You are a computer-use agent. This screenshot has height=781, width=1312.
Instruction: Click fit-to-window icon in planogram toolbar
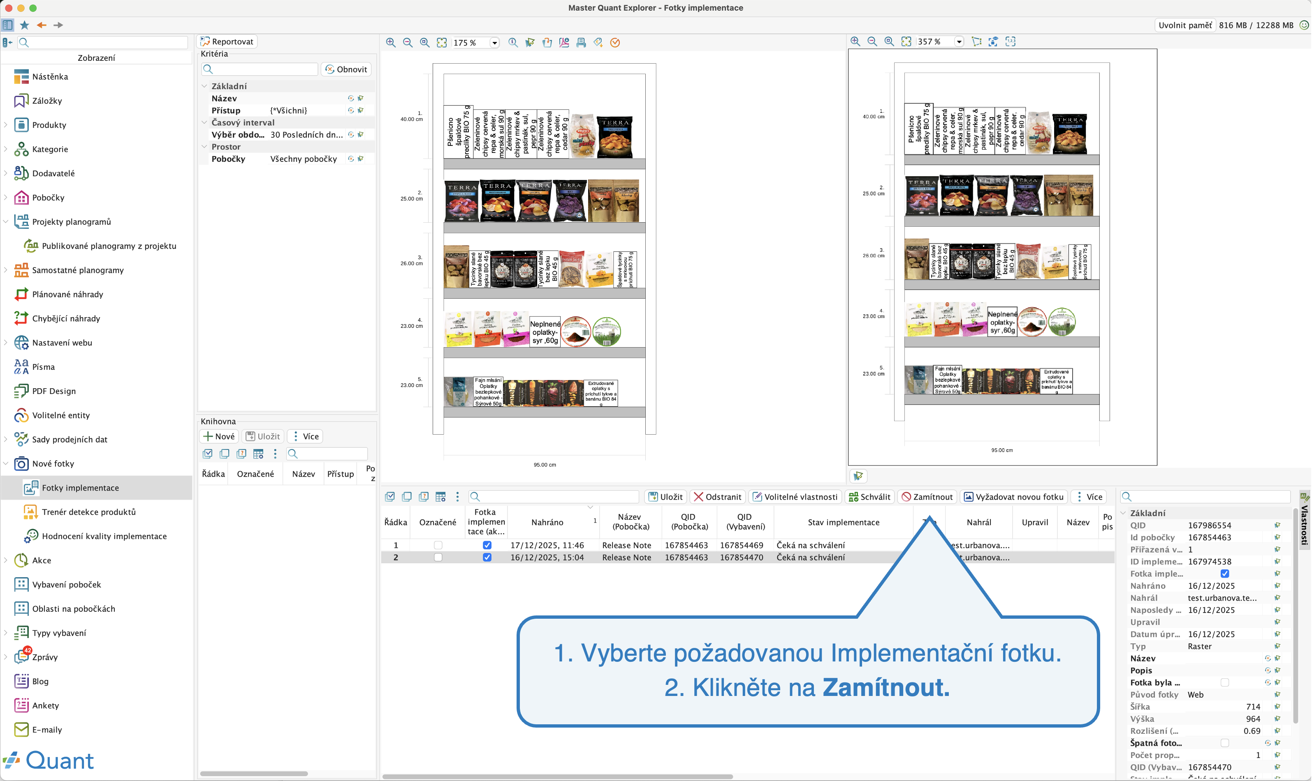tap(442, 43)
